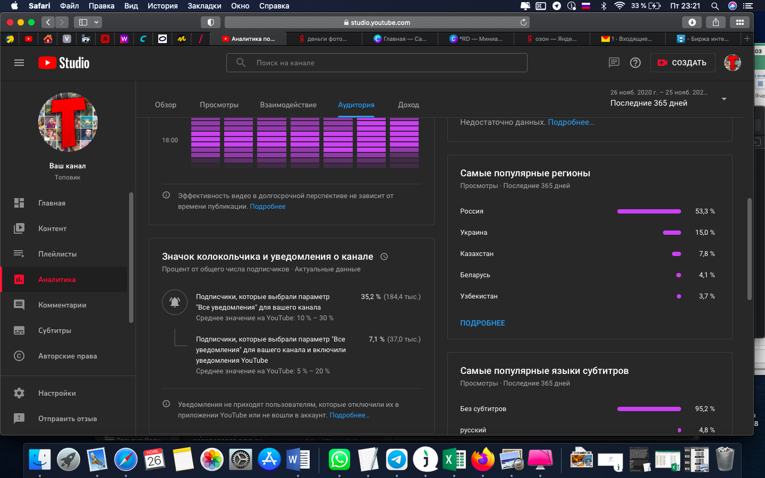Image resolution: width=765 pixels, height=478 pixels.
Task: Open the hamburger navigation menu
Action: 19,63
